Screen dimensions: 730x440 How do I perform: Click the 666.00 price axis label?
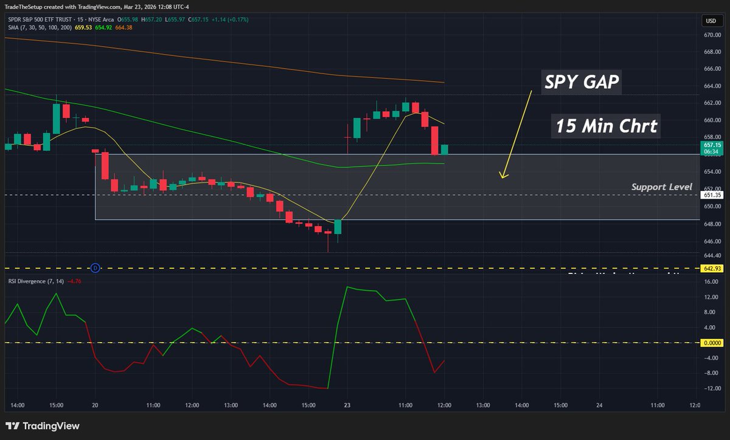(x=712, y=69)
